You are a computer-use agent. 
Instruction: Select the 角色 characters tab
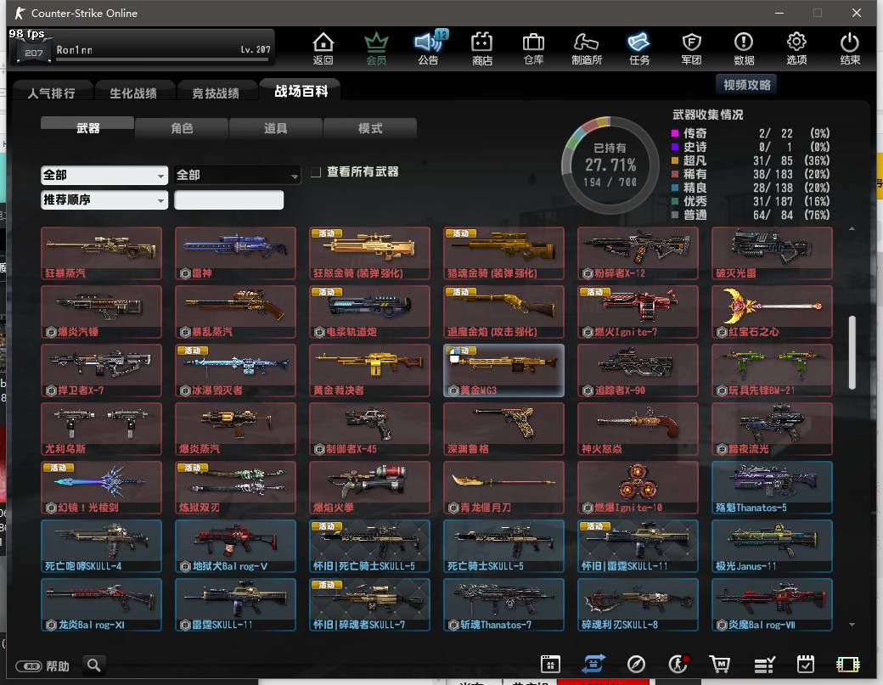click(x=182, y=128)
